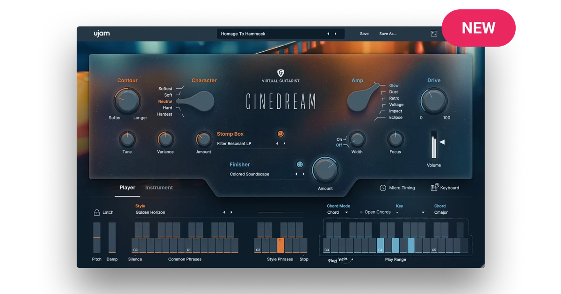Click the Tune knob
Image resolution: width=561 pixels, height=294 pixels.
pyautogui.click(x=127, y=139)
